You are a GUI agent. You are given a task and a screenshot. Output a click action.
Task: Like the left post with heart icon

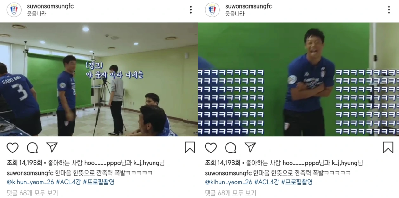pos(13,148)
